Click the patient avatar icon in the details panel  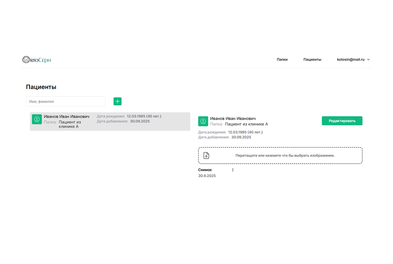tap(203, 121)
